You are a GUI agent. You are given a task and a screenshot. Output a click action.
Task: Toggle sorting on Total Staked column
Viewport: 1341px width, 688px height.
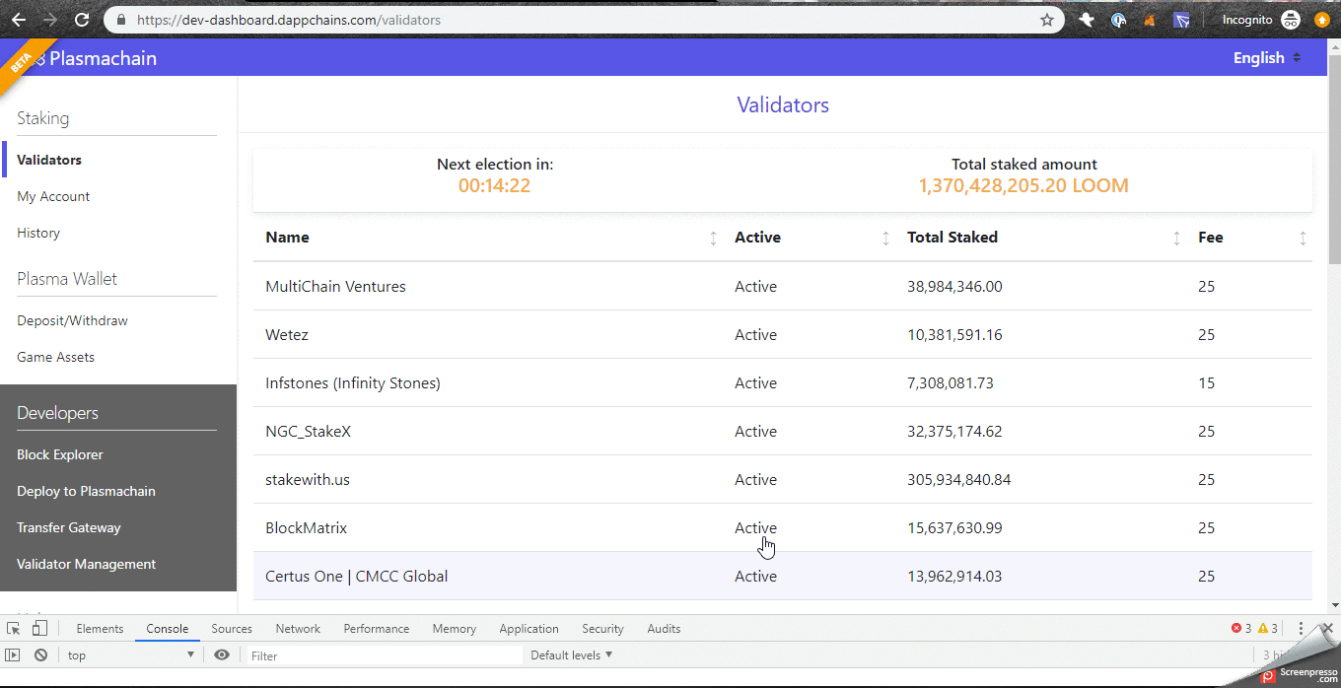pyautogui.click(x=1175, y=238)
